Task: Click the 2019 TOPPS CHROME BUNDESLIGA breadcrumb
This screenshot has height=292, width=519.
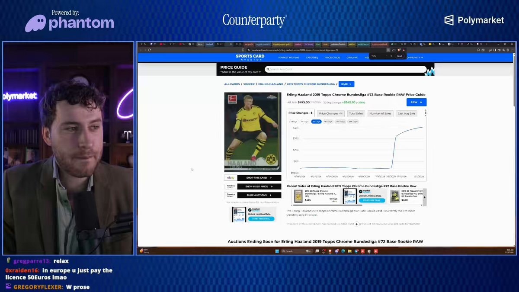Action: click(311, 84)
